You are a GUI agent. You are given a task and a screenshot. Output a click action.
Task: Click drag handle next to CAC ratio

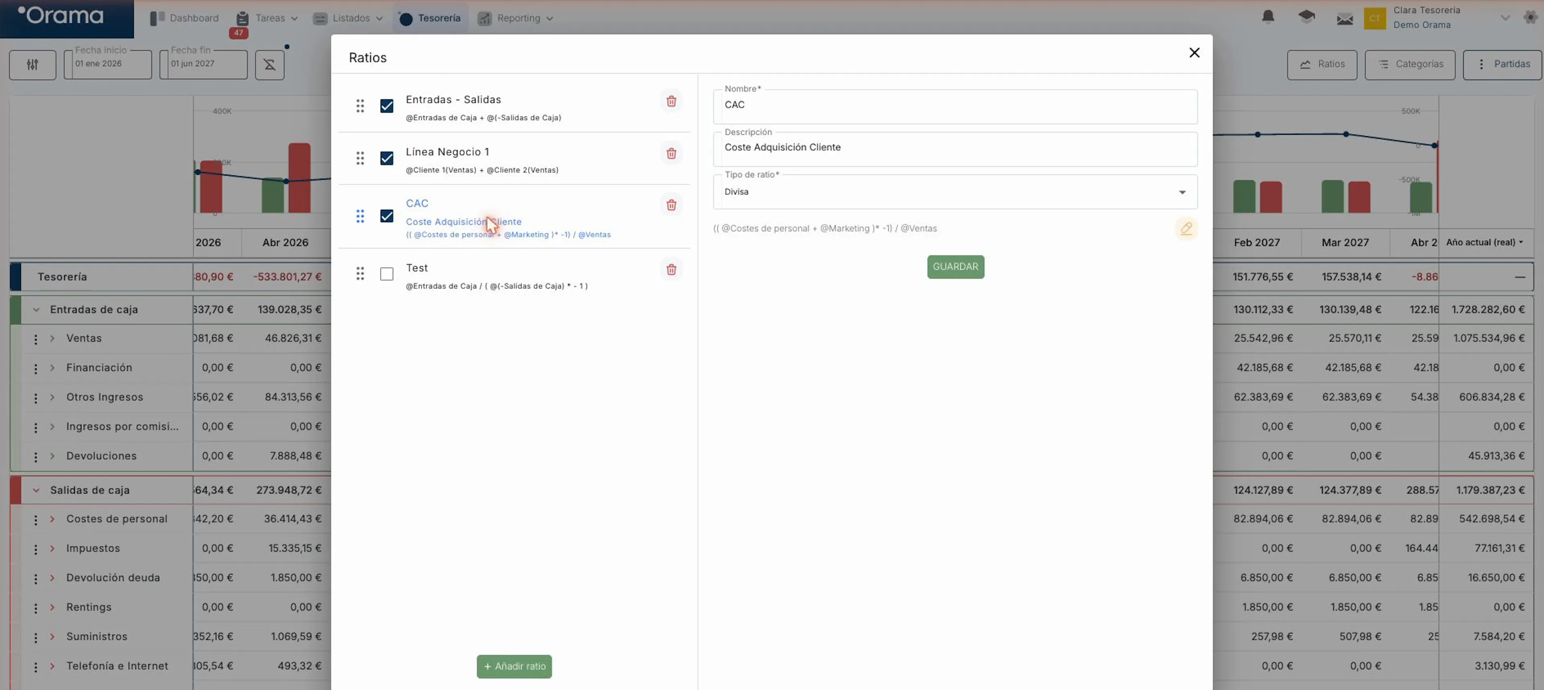[x=360, y=216]
